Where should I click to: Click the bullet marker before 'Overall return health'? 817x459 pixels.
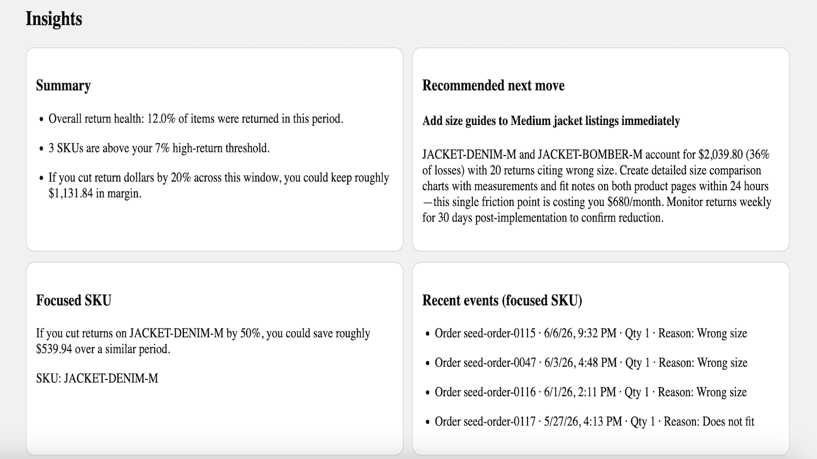coord(41,119)
